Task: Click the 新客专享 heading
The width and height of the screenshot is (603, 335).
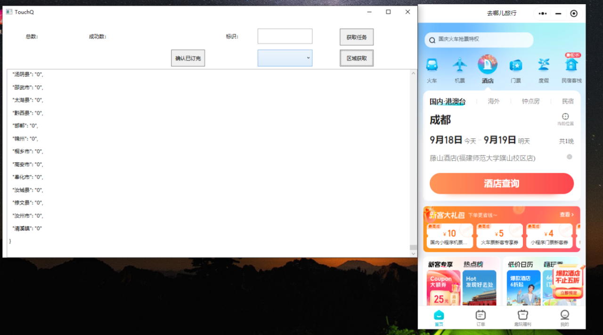Action: pyautogui.click(x=440, y=264)
